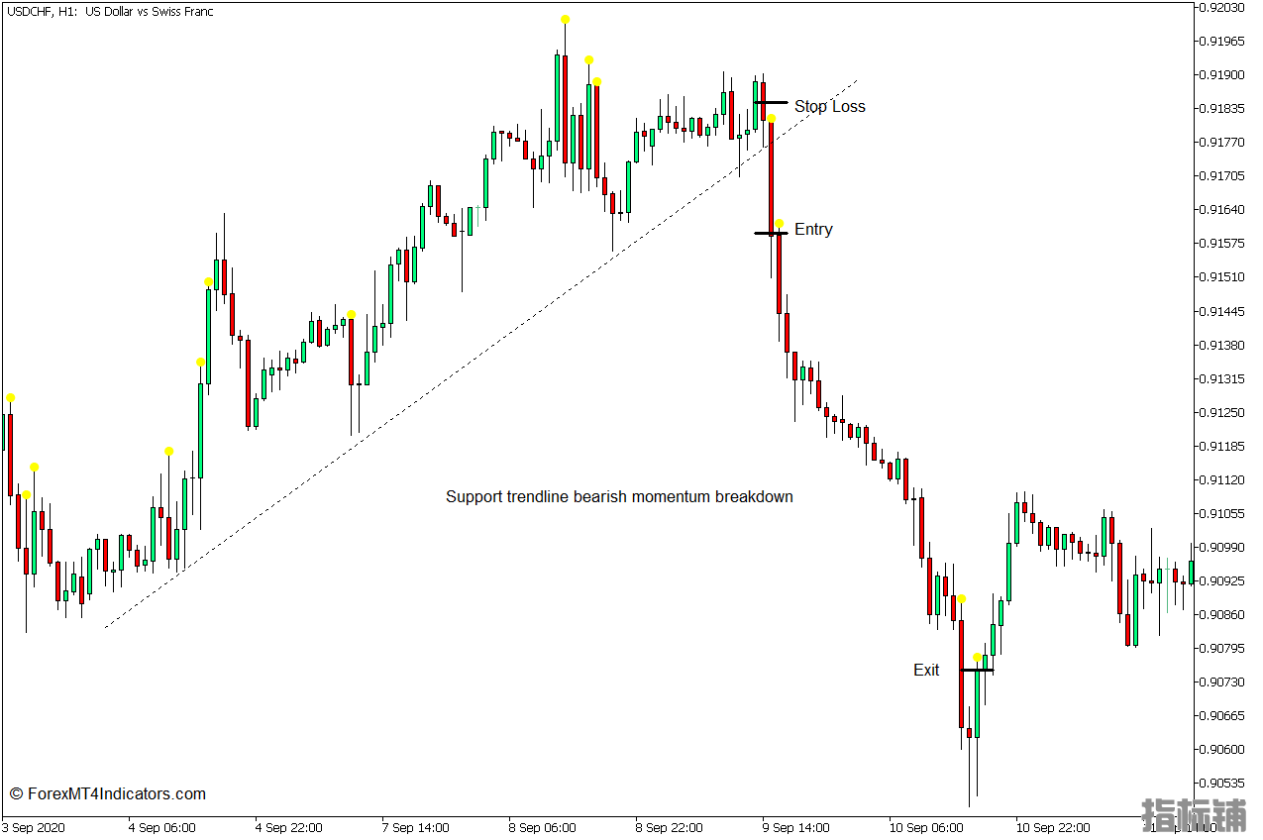Click the 0.91770 price axis label
The image size is (1263, 840).
click(x=1221, y=143)
